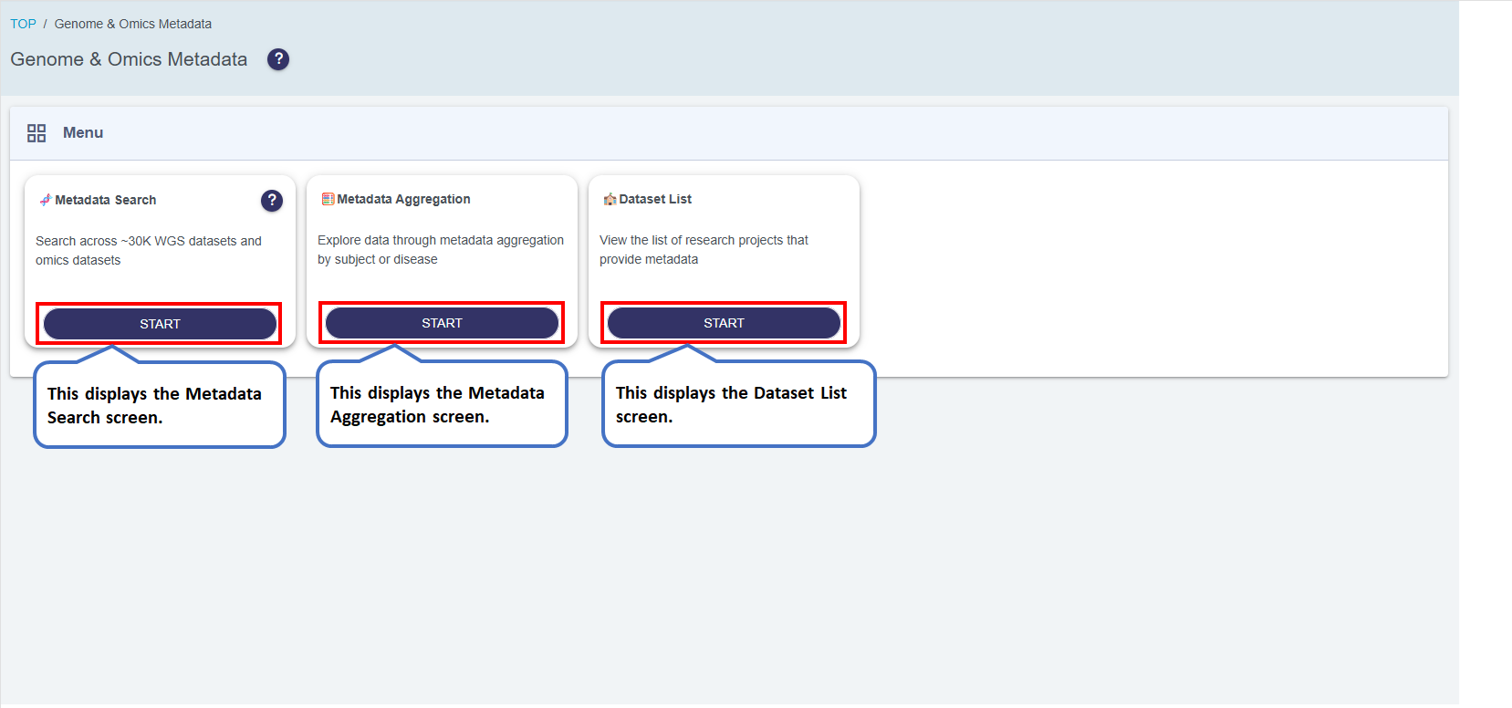Click the TOP breadcrumb link

point(23,24)
